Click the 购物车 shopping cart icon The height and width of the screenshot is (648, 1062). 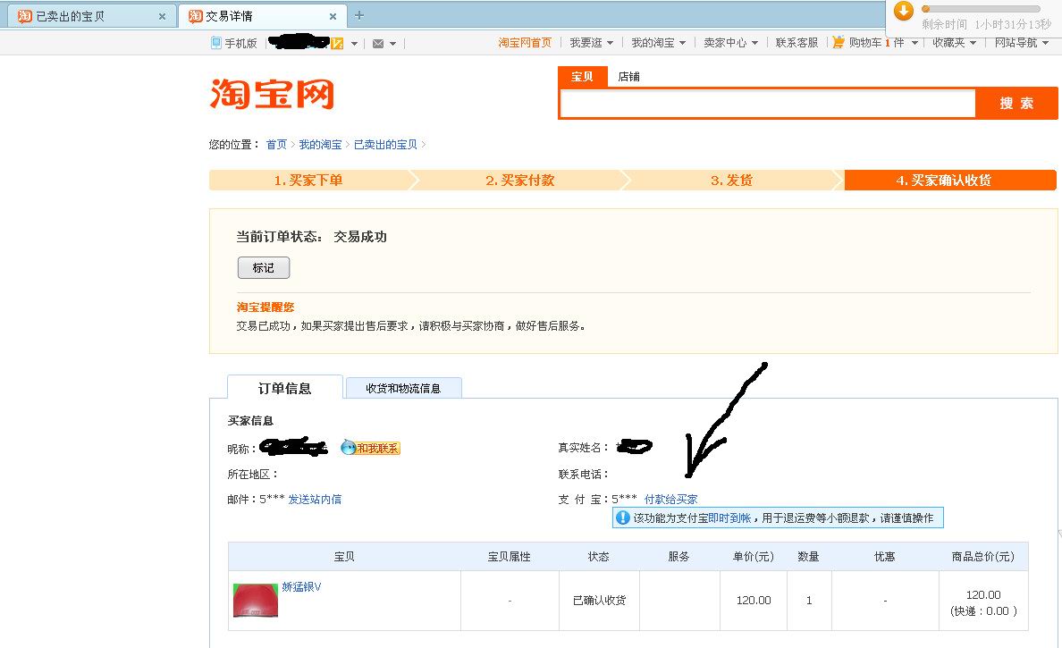[x=839, y=42]
